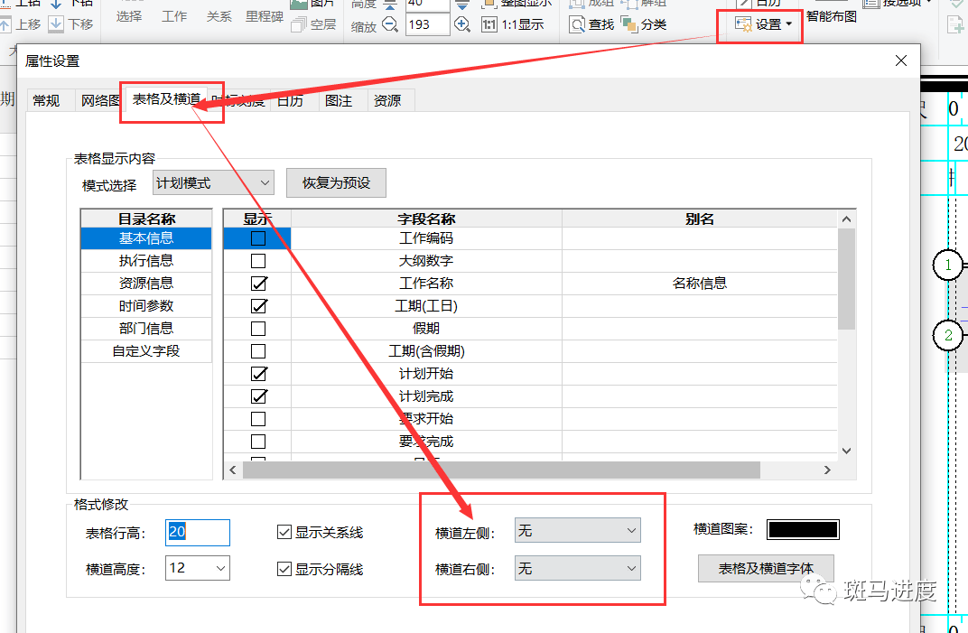Select the 里程碑 tool in the toolbar
The width and height of the screenshot is (968, 633).
(x=265, y=16)
